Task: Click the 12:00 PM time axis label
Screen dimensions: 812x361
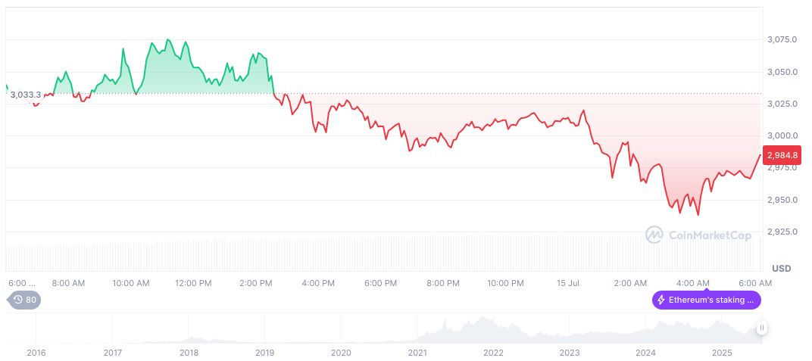Action: click(x=194, y=283)
